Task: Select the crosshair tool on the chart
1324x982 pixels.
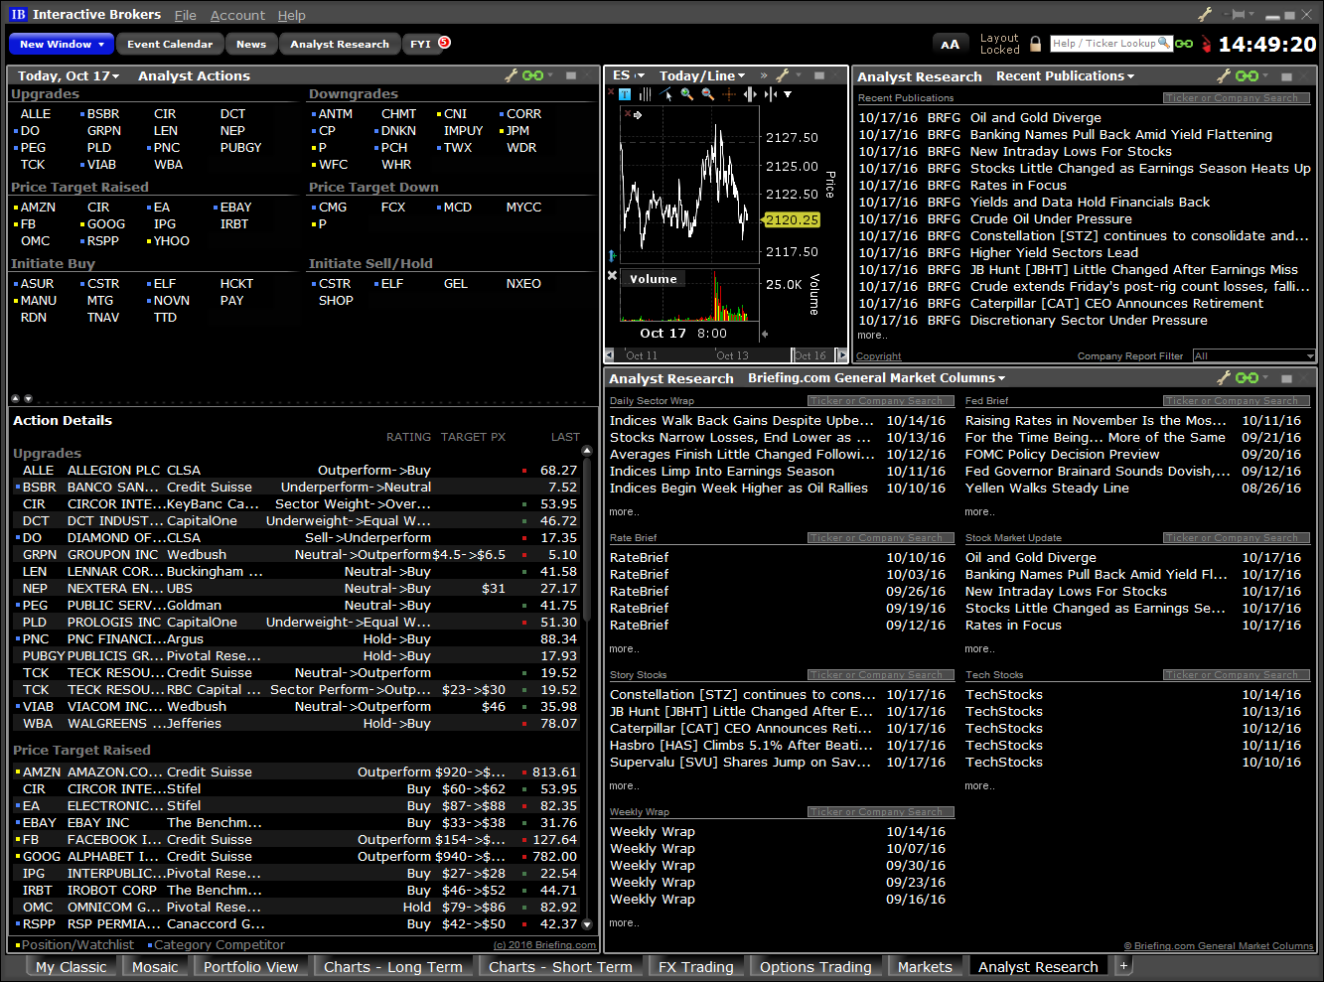Action: coord(730,94)
